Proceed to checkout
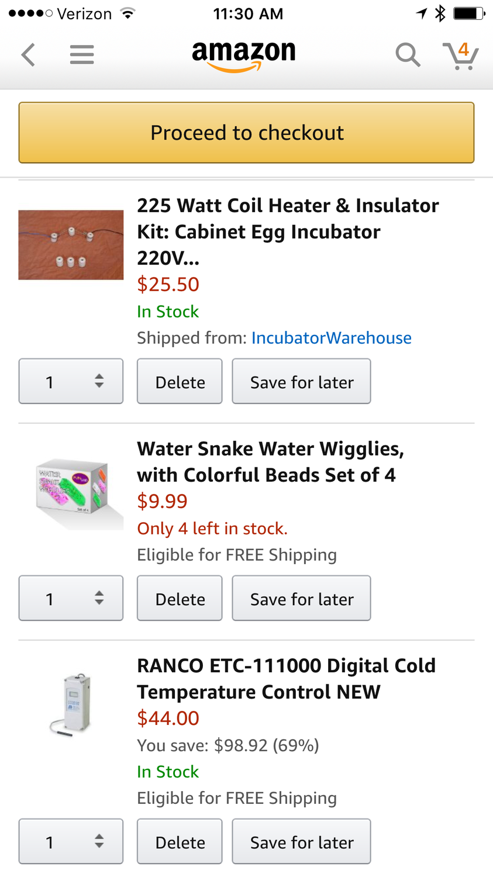Image resolution: width=493 pixels, height=877 pixels. (x=246, y=133)
